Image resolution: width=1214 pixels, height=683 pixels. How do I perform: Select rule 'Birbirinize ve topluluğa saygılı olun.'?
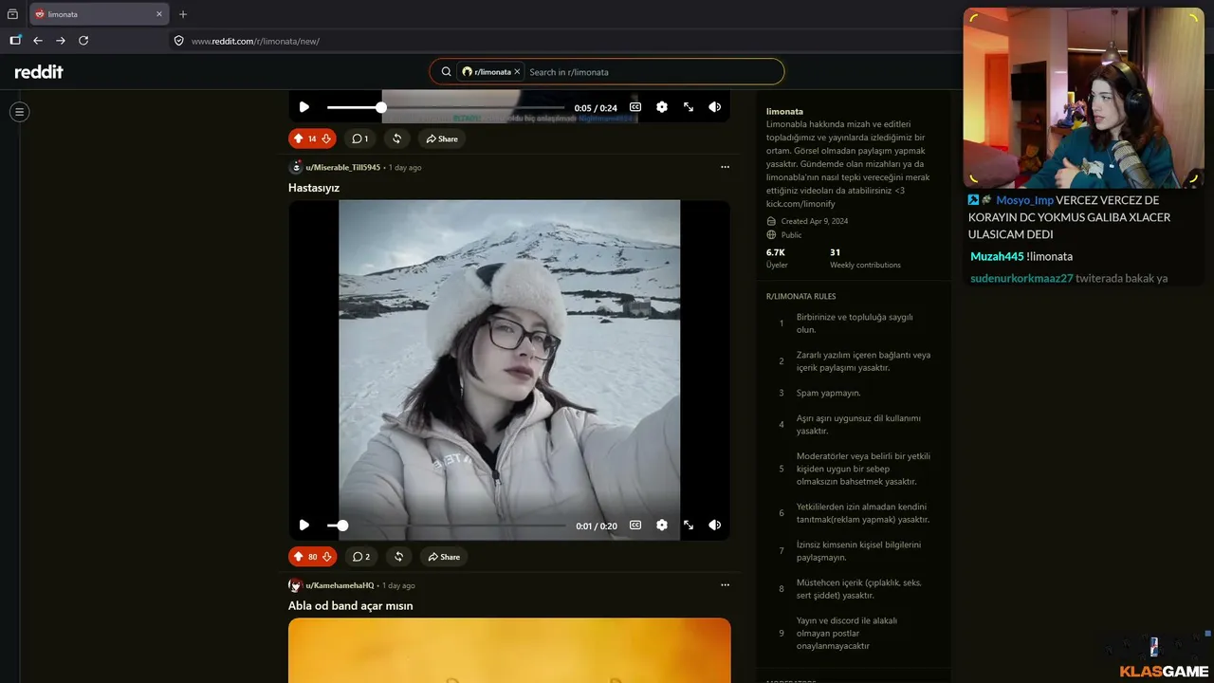[855, 323]
